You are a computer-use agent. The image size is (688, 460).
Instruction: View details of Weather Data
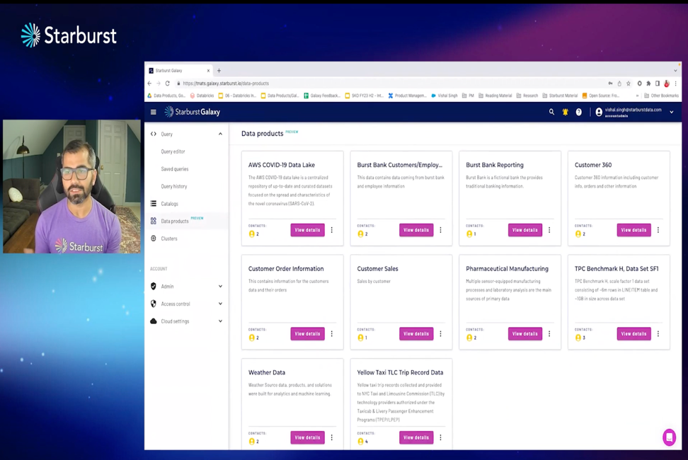307,437
